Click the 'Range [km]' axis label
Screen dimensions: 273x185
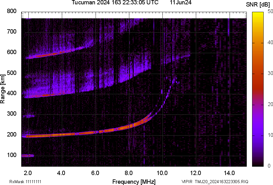2,89
